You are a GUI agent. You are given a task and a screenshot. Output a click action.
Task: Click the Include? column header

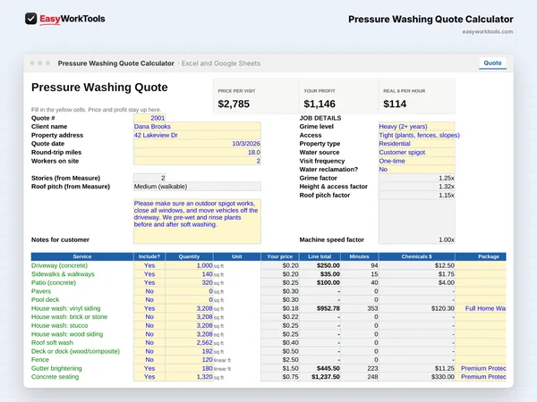(x=149, y=256)
